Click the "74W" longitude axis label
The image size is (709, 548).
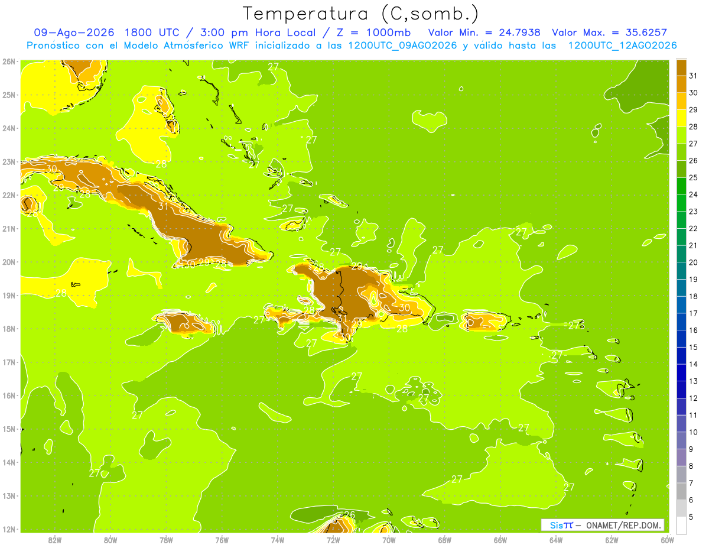pos(277,540)
